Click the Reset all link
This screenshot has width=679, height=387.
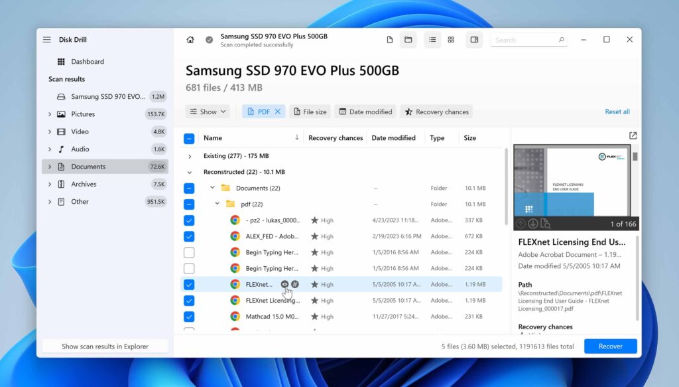[x=617, y=111]
